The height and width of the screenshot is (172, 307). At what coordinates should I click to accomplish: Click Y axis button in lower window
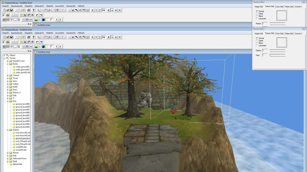pyautogui.click(x=96, y=37)
